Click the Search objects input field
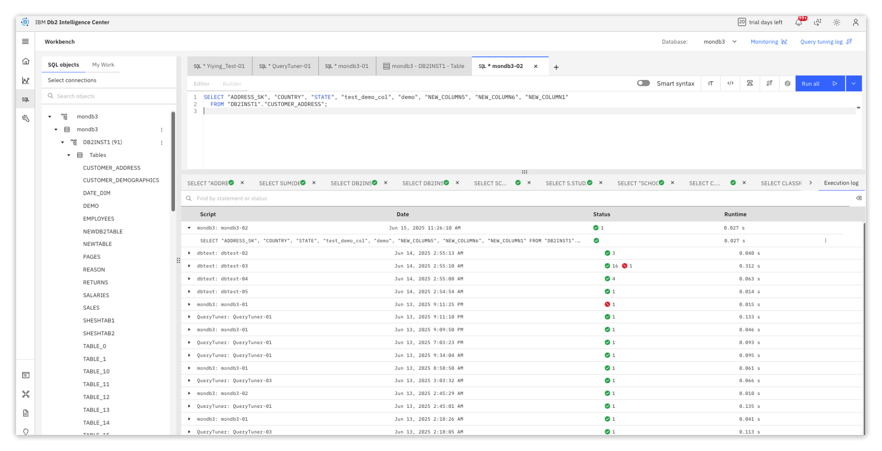 (x=109, y=96)
